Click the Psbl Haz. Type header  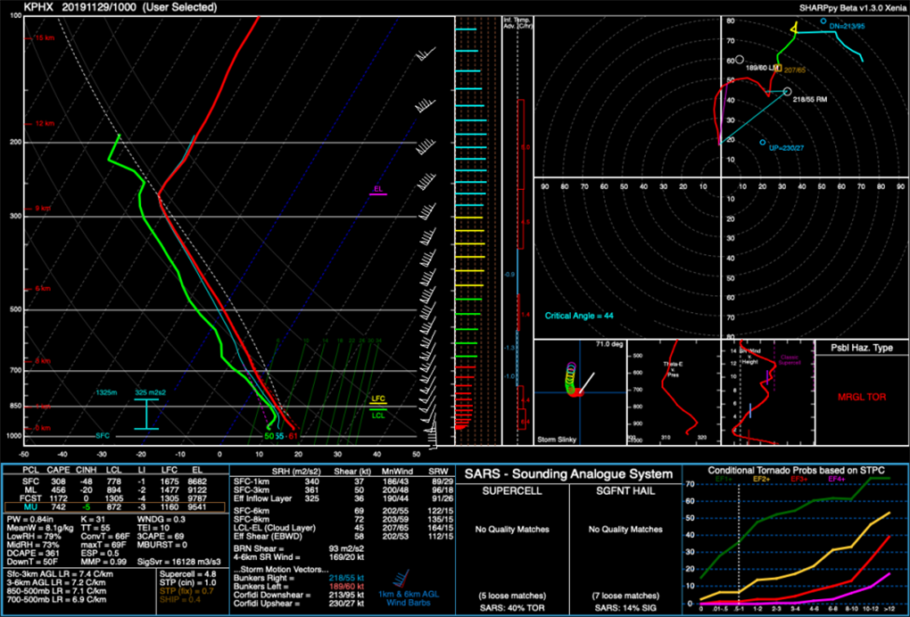[862, 348]
